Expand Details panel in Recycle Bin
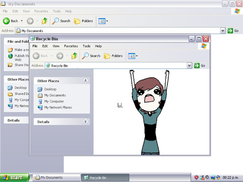This screenshot has height=182, width=243. pyautogui.click(x=85, y=121)
